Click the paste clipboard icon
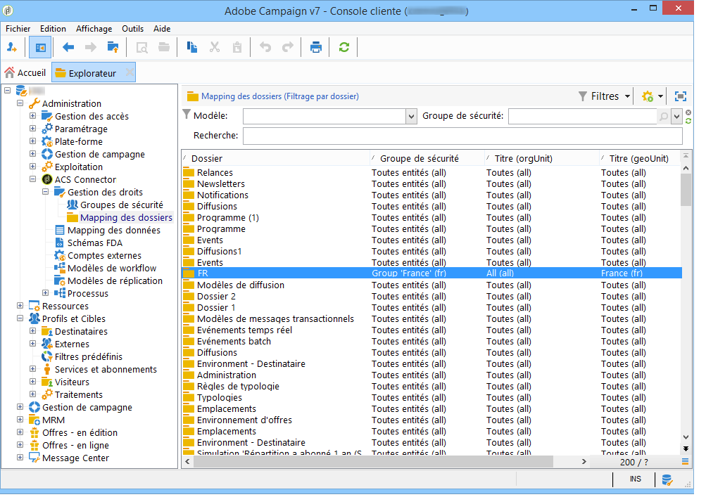Viewport: 706px width, 497px height. [237, 47]
